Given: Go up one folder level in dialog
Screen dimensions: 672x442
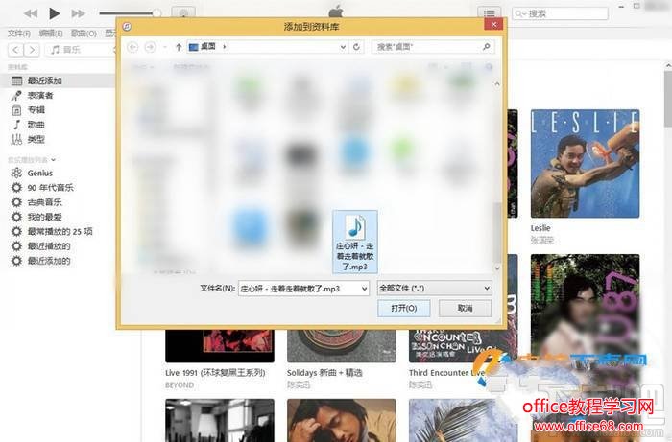Looking at the screenshot, I should (x=179, y=47).
